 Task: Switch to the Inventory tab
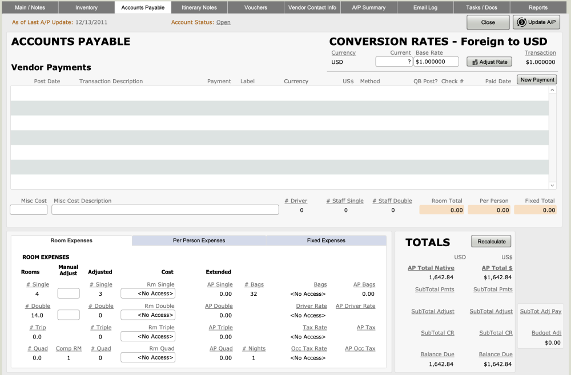[x=86, y=7]
